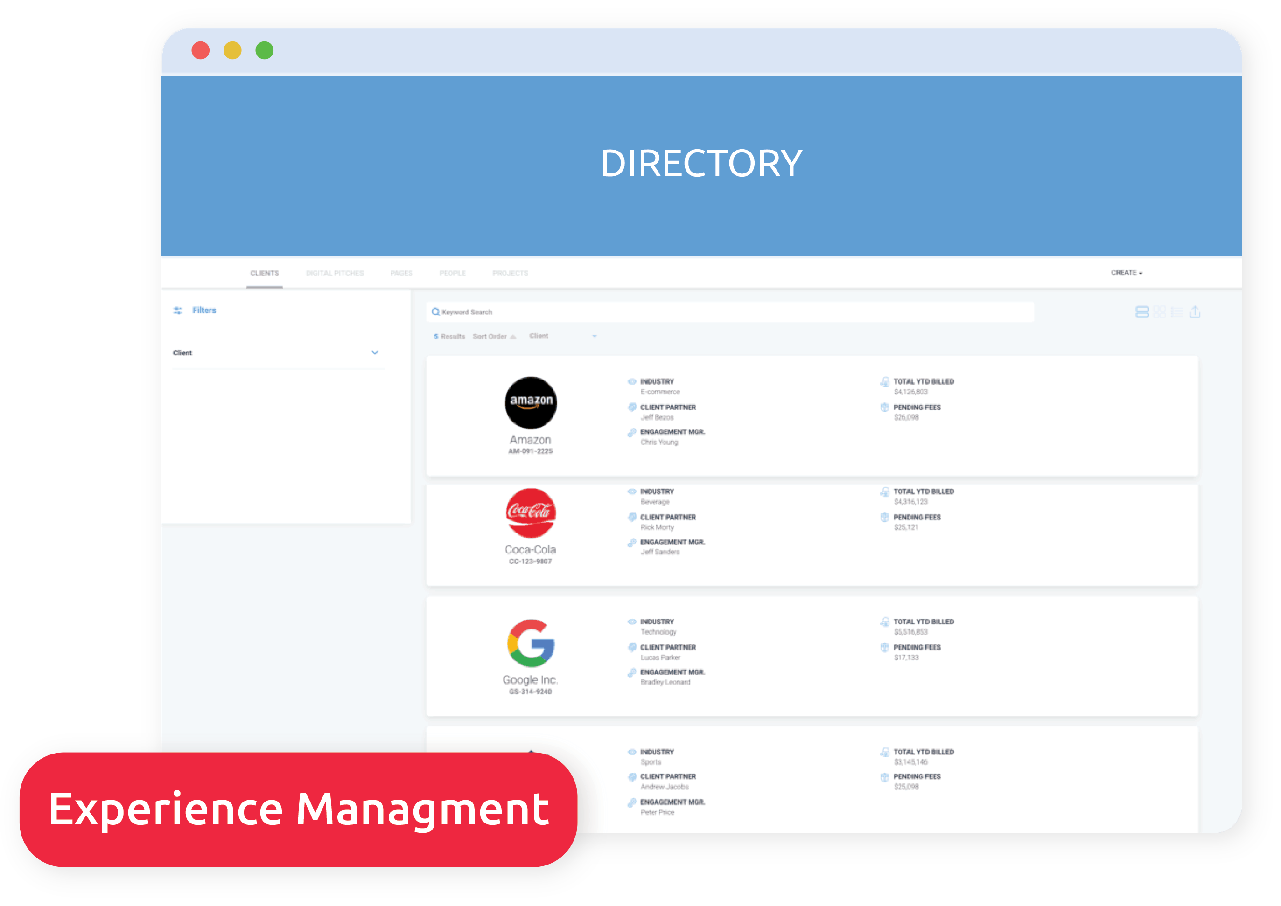
Task: Select Rick Morty client partner name
Action: 657,527
